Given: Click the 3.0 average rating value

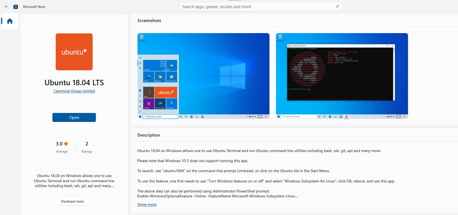Looking at the screenshot, I should point(59,144).
